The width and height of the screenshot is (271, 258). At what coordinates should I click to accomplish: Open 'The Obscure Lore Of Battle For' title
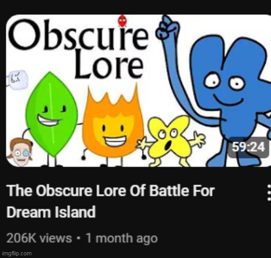click(111, 191)
